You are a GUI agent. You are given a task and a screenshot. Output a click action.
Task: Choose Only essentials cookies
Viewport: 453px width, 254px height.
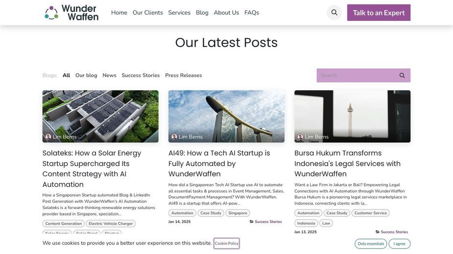[x=371, y=244]
